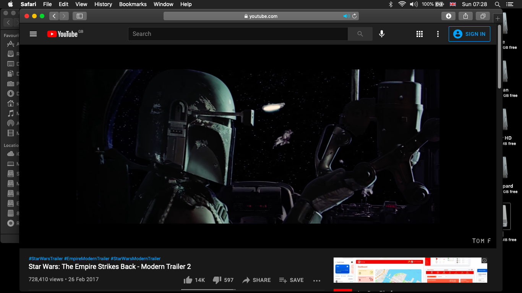This screenshot has width=522, height=293.
Task: Open the #StarWarsModernTrailer hashtag link
Action: (x=136, y=259)
